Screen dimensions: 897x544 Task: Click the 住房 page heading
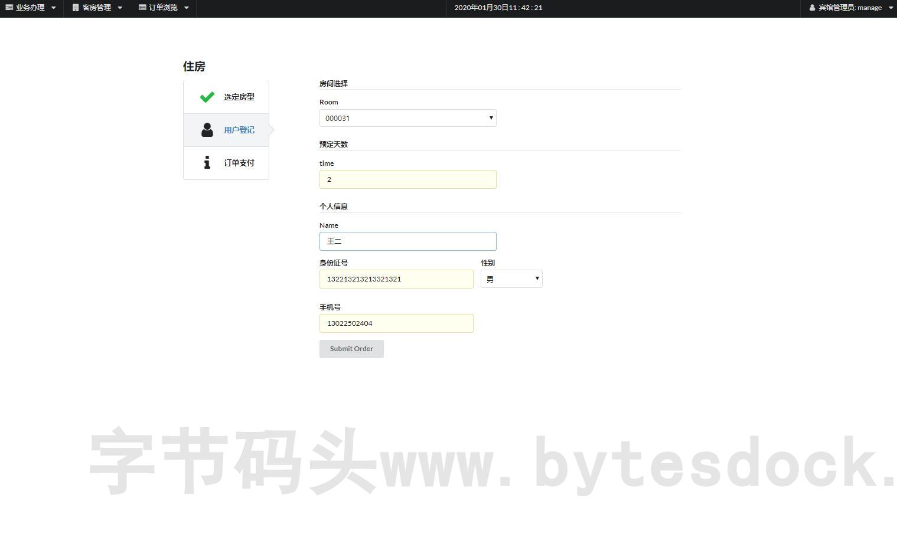(194, 67)
